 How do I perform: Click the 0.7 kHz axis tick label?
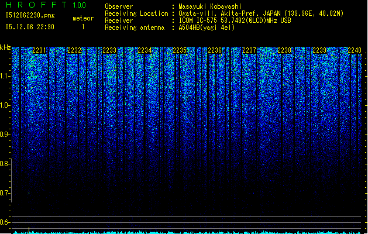click(x=5, y=193)
